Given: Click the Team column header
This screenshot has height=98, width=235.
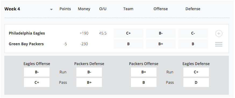Looking at the screenshot, I should (128, 9).
